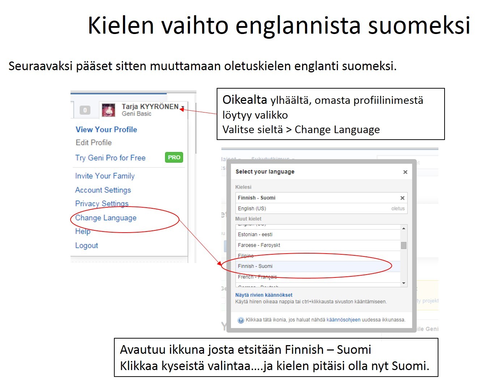The width and height of the screenshot is (501, 382).
Task: Click the language list scrollbar thumb
Action: coord(404,245)
